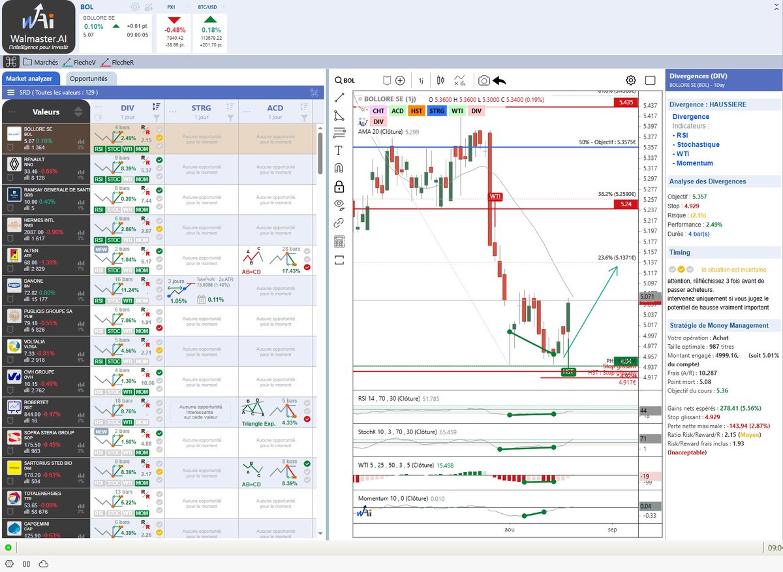Open the chart indicators menu
The image size is (783, 572).
[x=461, y=80]
